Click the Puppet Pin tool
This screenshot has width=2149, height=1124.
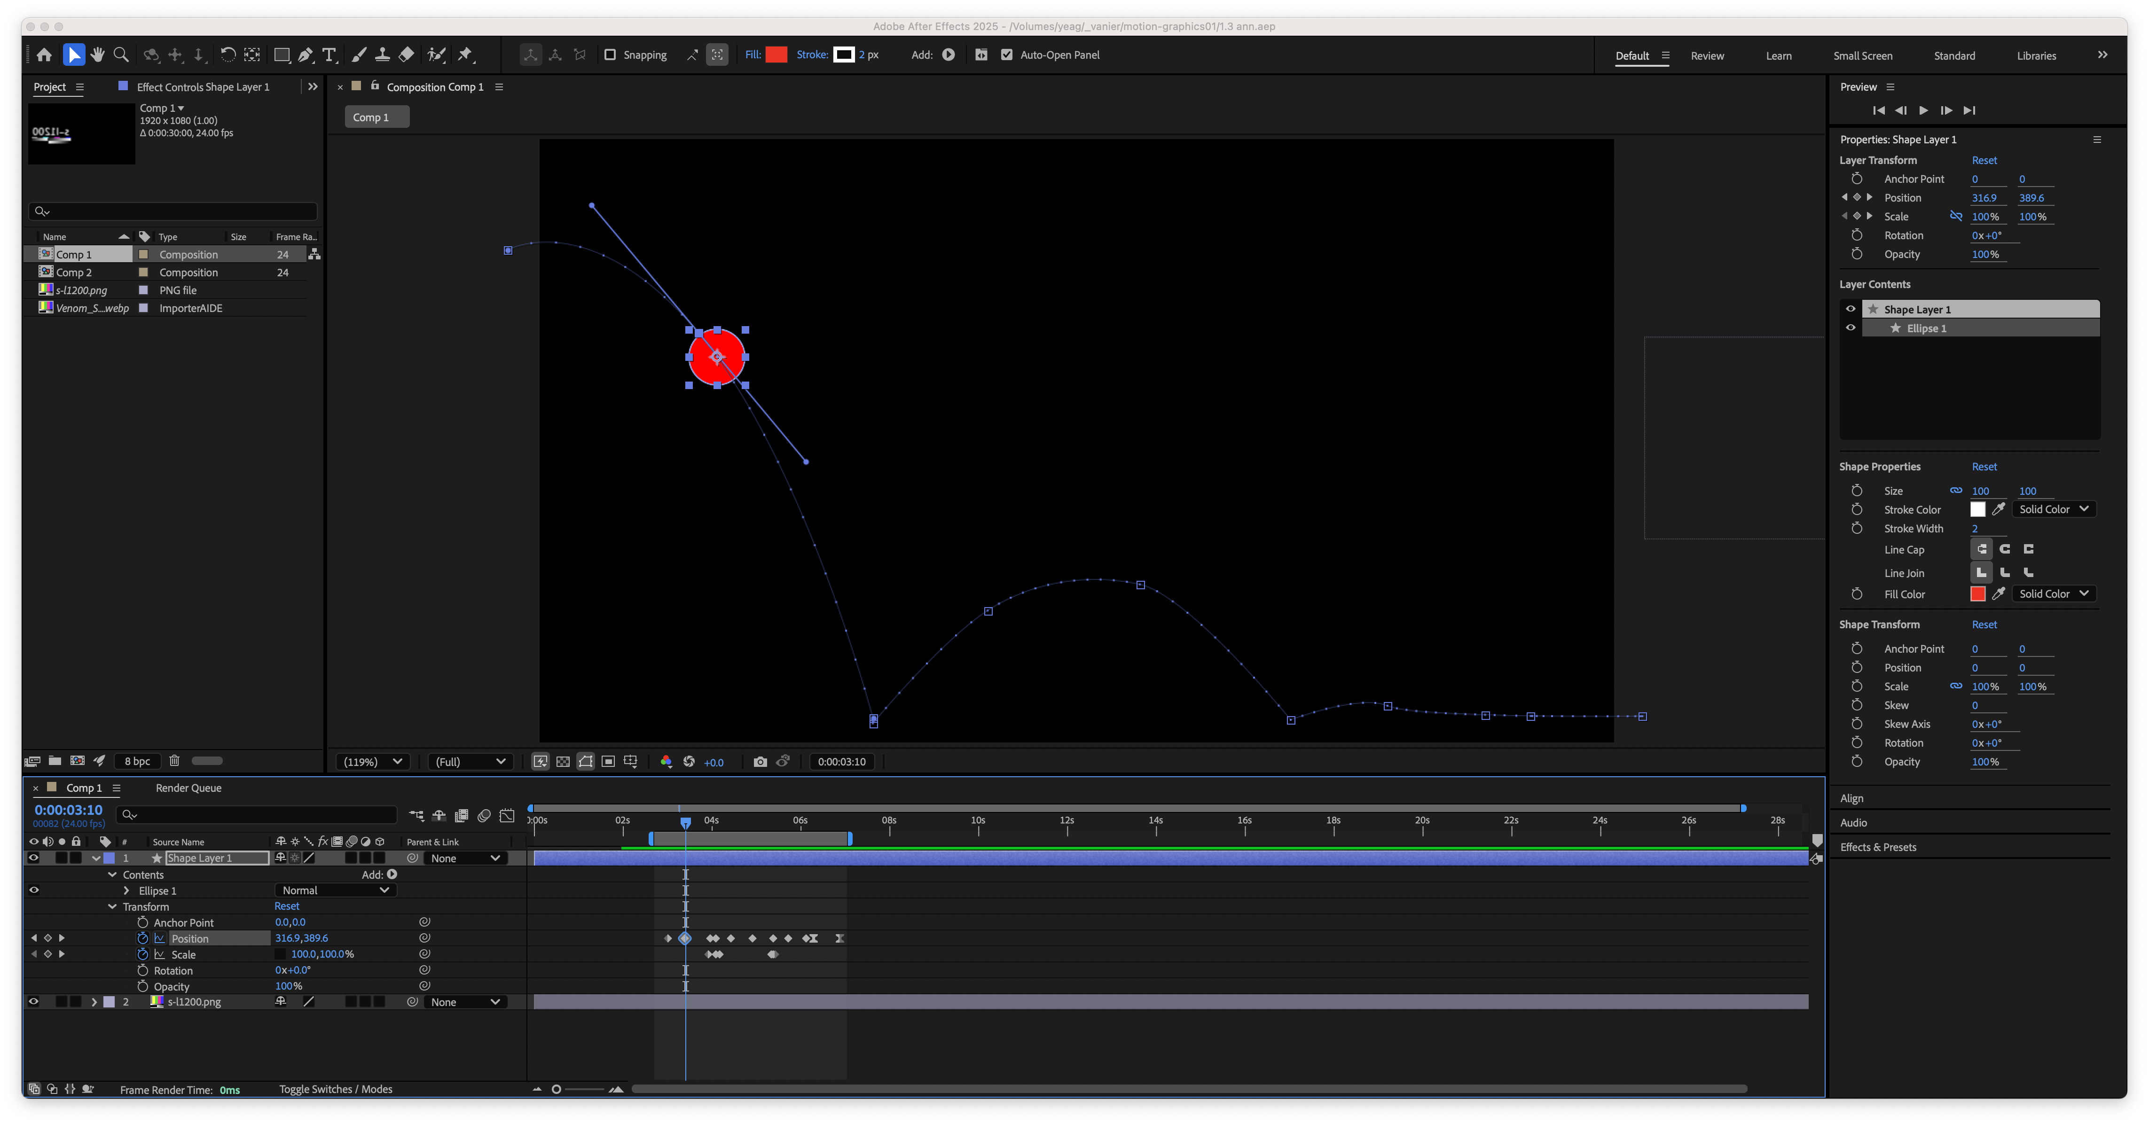(465, 55)
